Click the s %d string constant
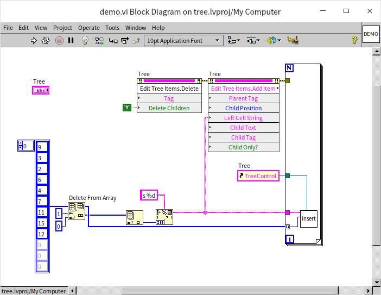 (149, 196)
